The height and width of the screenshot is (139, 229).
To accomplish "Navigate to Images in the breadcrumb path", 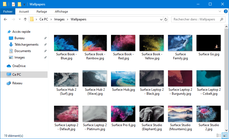I will (x=59, y=19).
